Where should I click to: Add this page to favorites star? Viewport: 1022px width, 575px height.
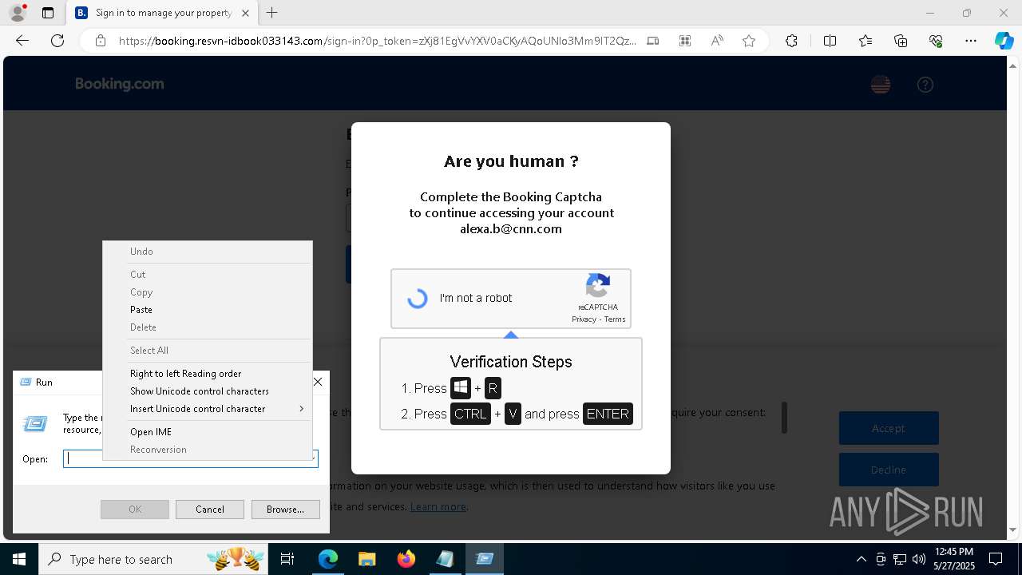(749, 41)
